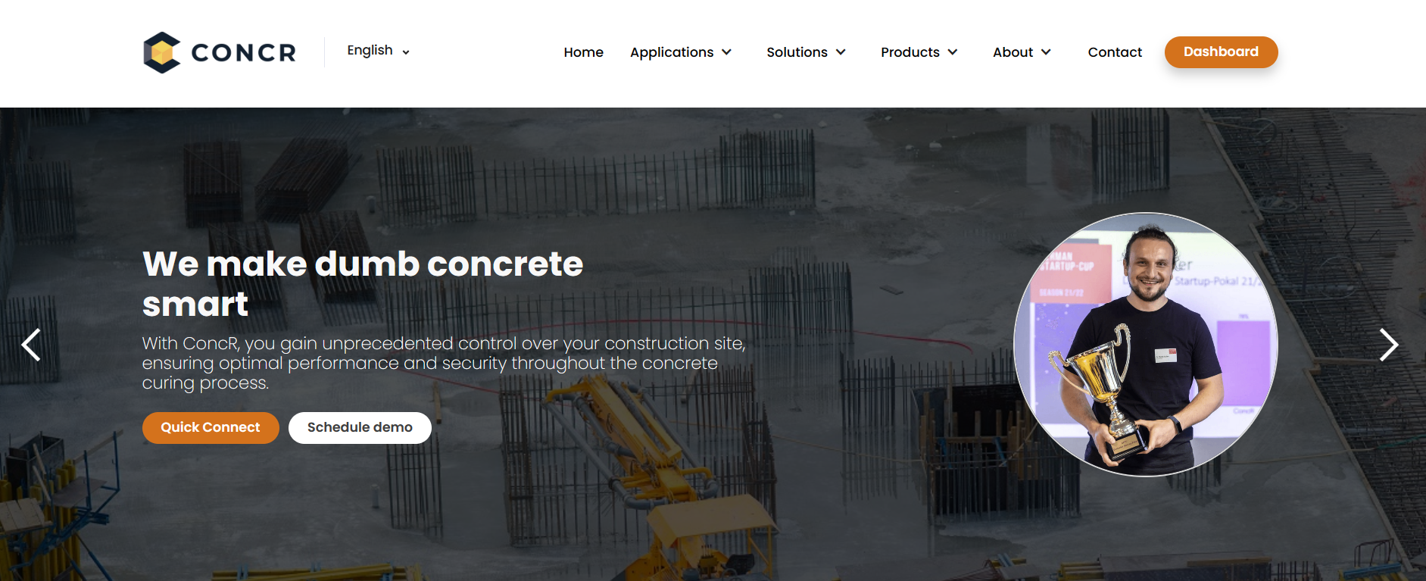
Task: Click the chevron arrow beside Products
Action: coord(953,52)
